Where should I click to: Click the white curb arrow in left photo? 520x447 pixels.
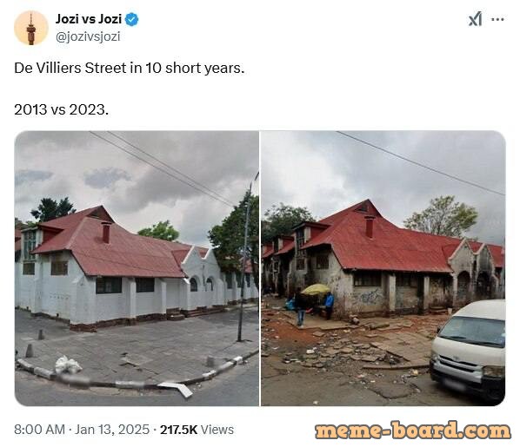coord(177,390)
